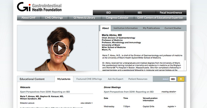Screen dimensions: 207x108
Task: Open the Ask the Expert tab
Action: click(x=115, y=79)
